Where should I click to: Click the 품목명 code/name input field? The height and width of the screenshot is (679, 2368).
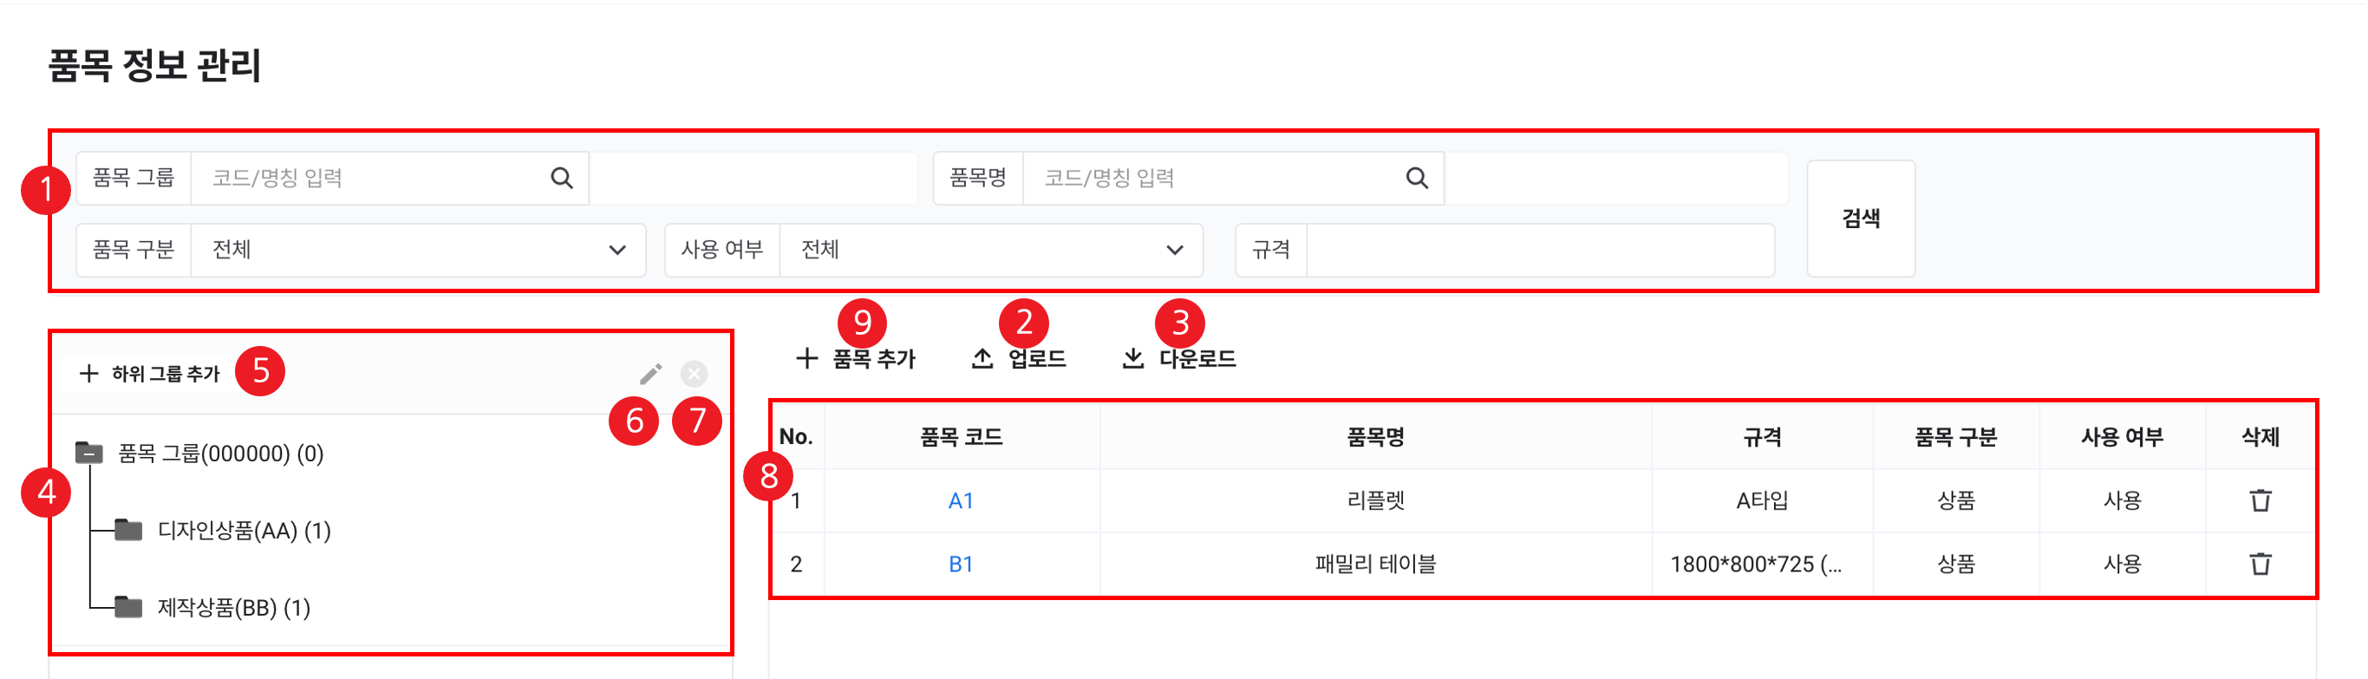1213,179
